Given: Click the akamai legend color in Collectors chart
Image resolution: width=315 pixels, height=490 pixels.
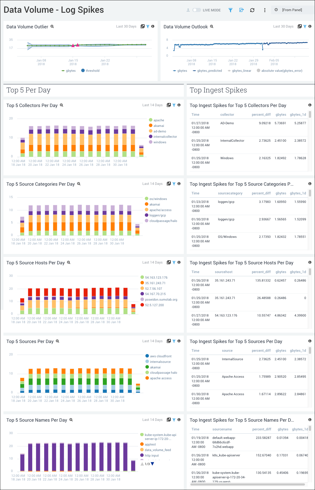Looking at the screenshot, I should click(x=150, y=126).
